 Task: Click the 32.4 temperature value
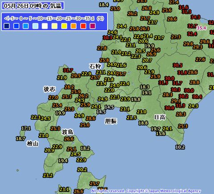pos(192,34)
